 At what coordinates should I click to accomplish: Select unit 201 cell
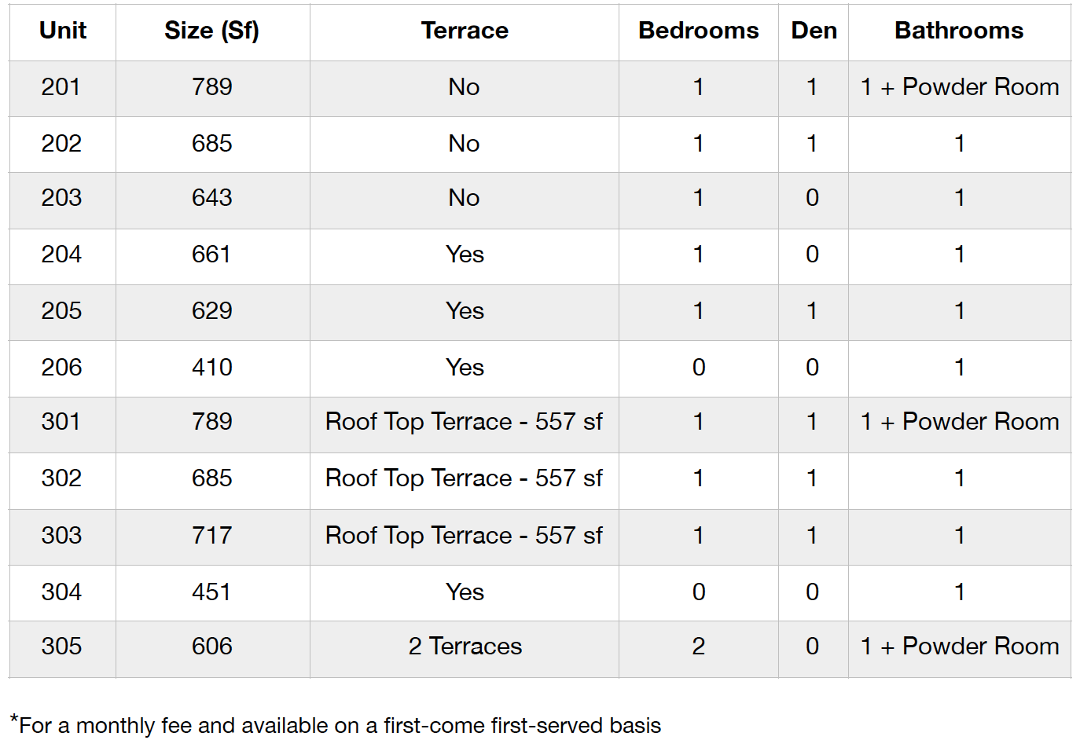[x=63, y=88]
